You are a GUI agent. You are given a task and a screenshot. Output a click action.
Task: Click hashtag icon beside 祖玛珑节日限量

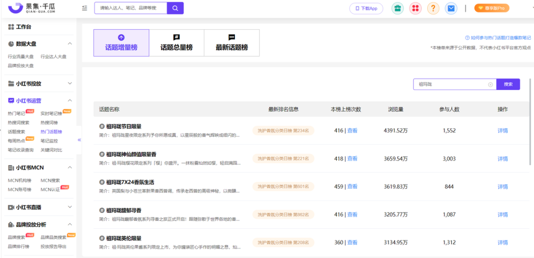click(x=101, y=126)
